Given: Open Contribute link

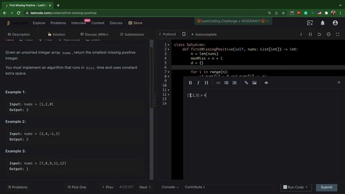Looking at the screenshot, I should coord(195,187).
